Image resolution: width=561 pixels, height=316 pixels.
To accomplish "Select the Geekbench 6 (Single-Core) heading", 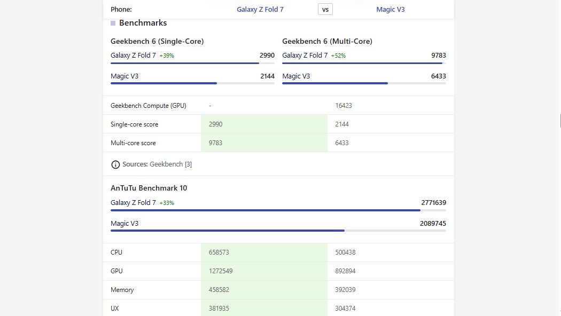I will click(x=157, y=41).
